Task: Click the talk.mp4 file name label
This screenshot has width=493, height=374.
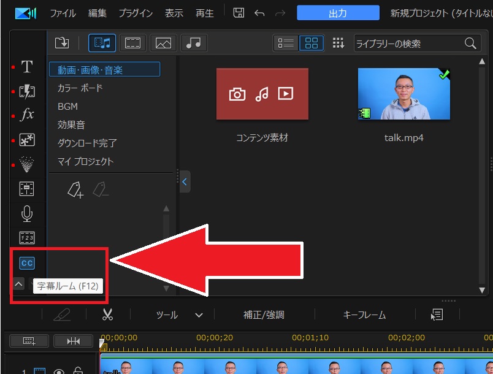Action: 404,138
